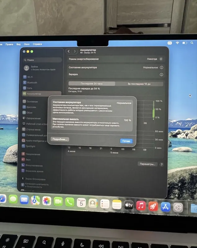Viewport: 197px width, 248px height.
Task: Launch Messages from the Dock
Action: [13, 199]
